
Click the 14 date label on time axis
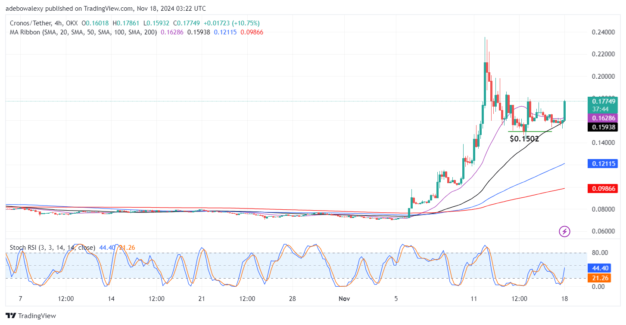pyautogui.click(x=111, y=299)
